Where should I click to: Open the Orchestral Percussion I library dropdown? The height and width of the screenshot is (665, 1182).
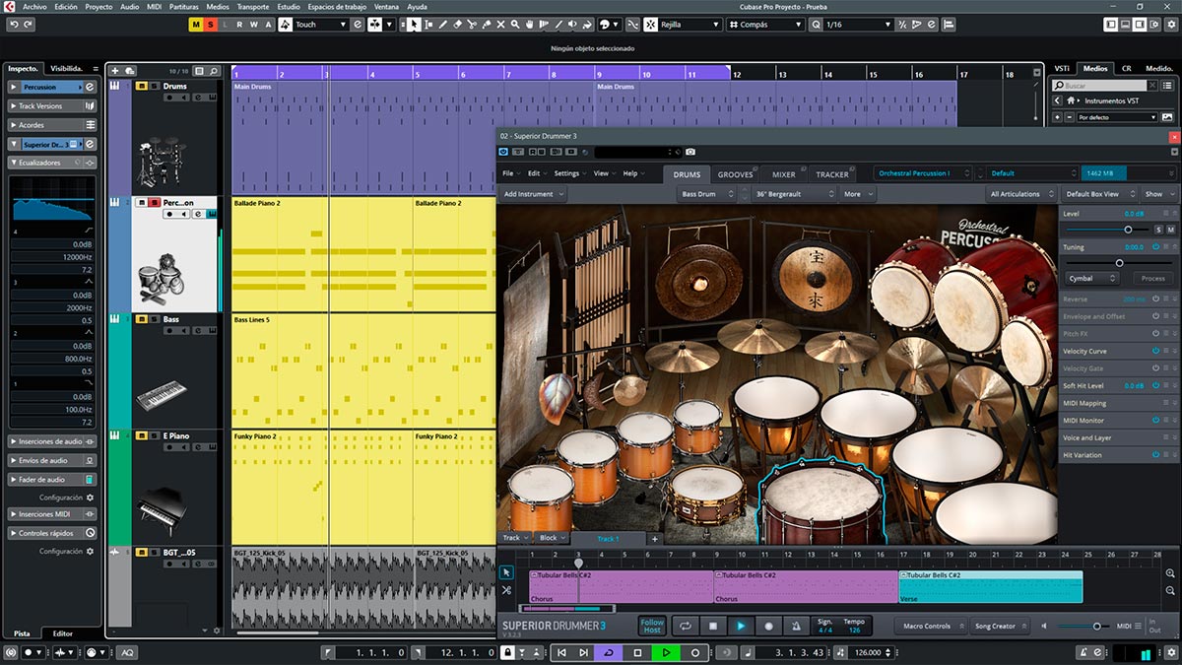(923, 173)
